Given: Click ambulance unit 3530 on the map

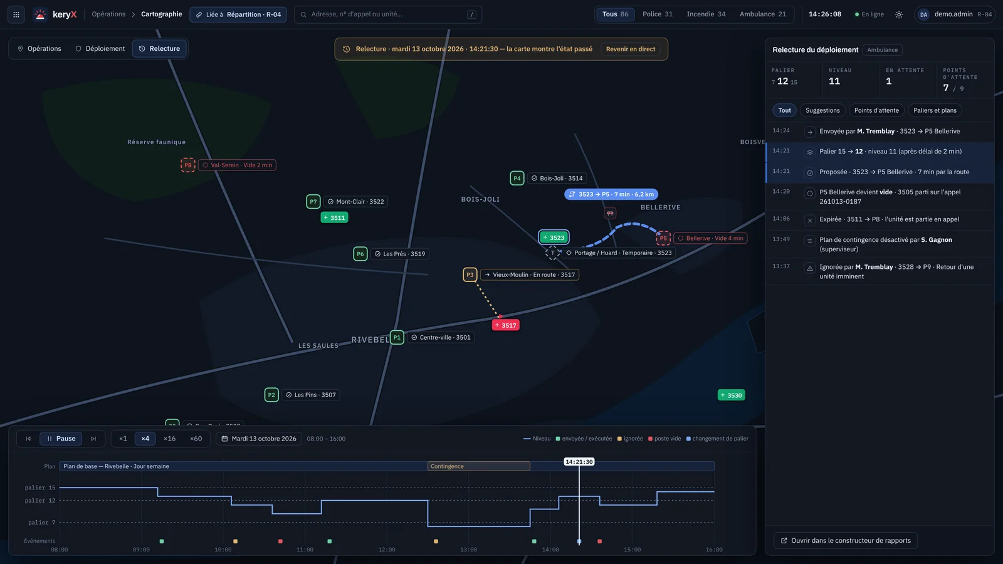Looking at the screenshot, I should point(732,395).
